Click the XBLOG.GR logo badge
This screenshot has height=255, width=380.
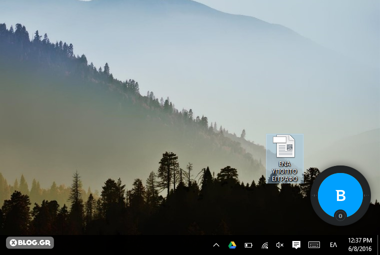(30, 242)
